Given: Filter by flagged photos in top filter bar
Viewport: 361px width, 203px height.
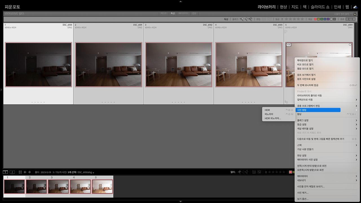Looking at the screenshot, I should point(242,19).
